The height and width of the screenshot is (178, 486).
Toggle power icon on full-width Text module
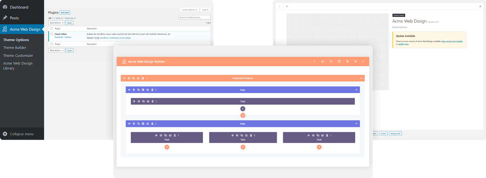click(148, 101)
